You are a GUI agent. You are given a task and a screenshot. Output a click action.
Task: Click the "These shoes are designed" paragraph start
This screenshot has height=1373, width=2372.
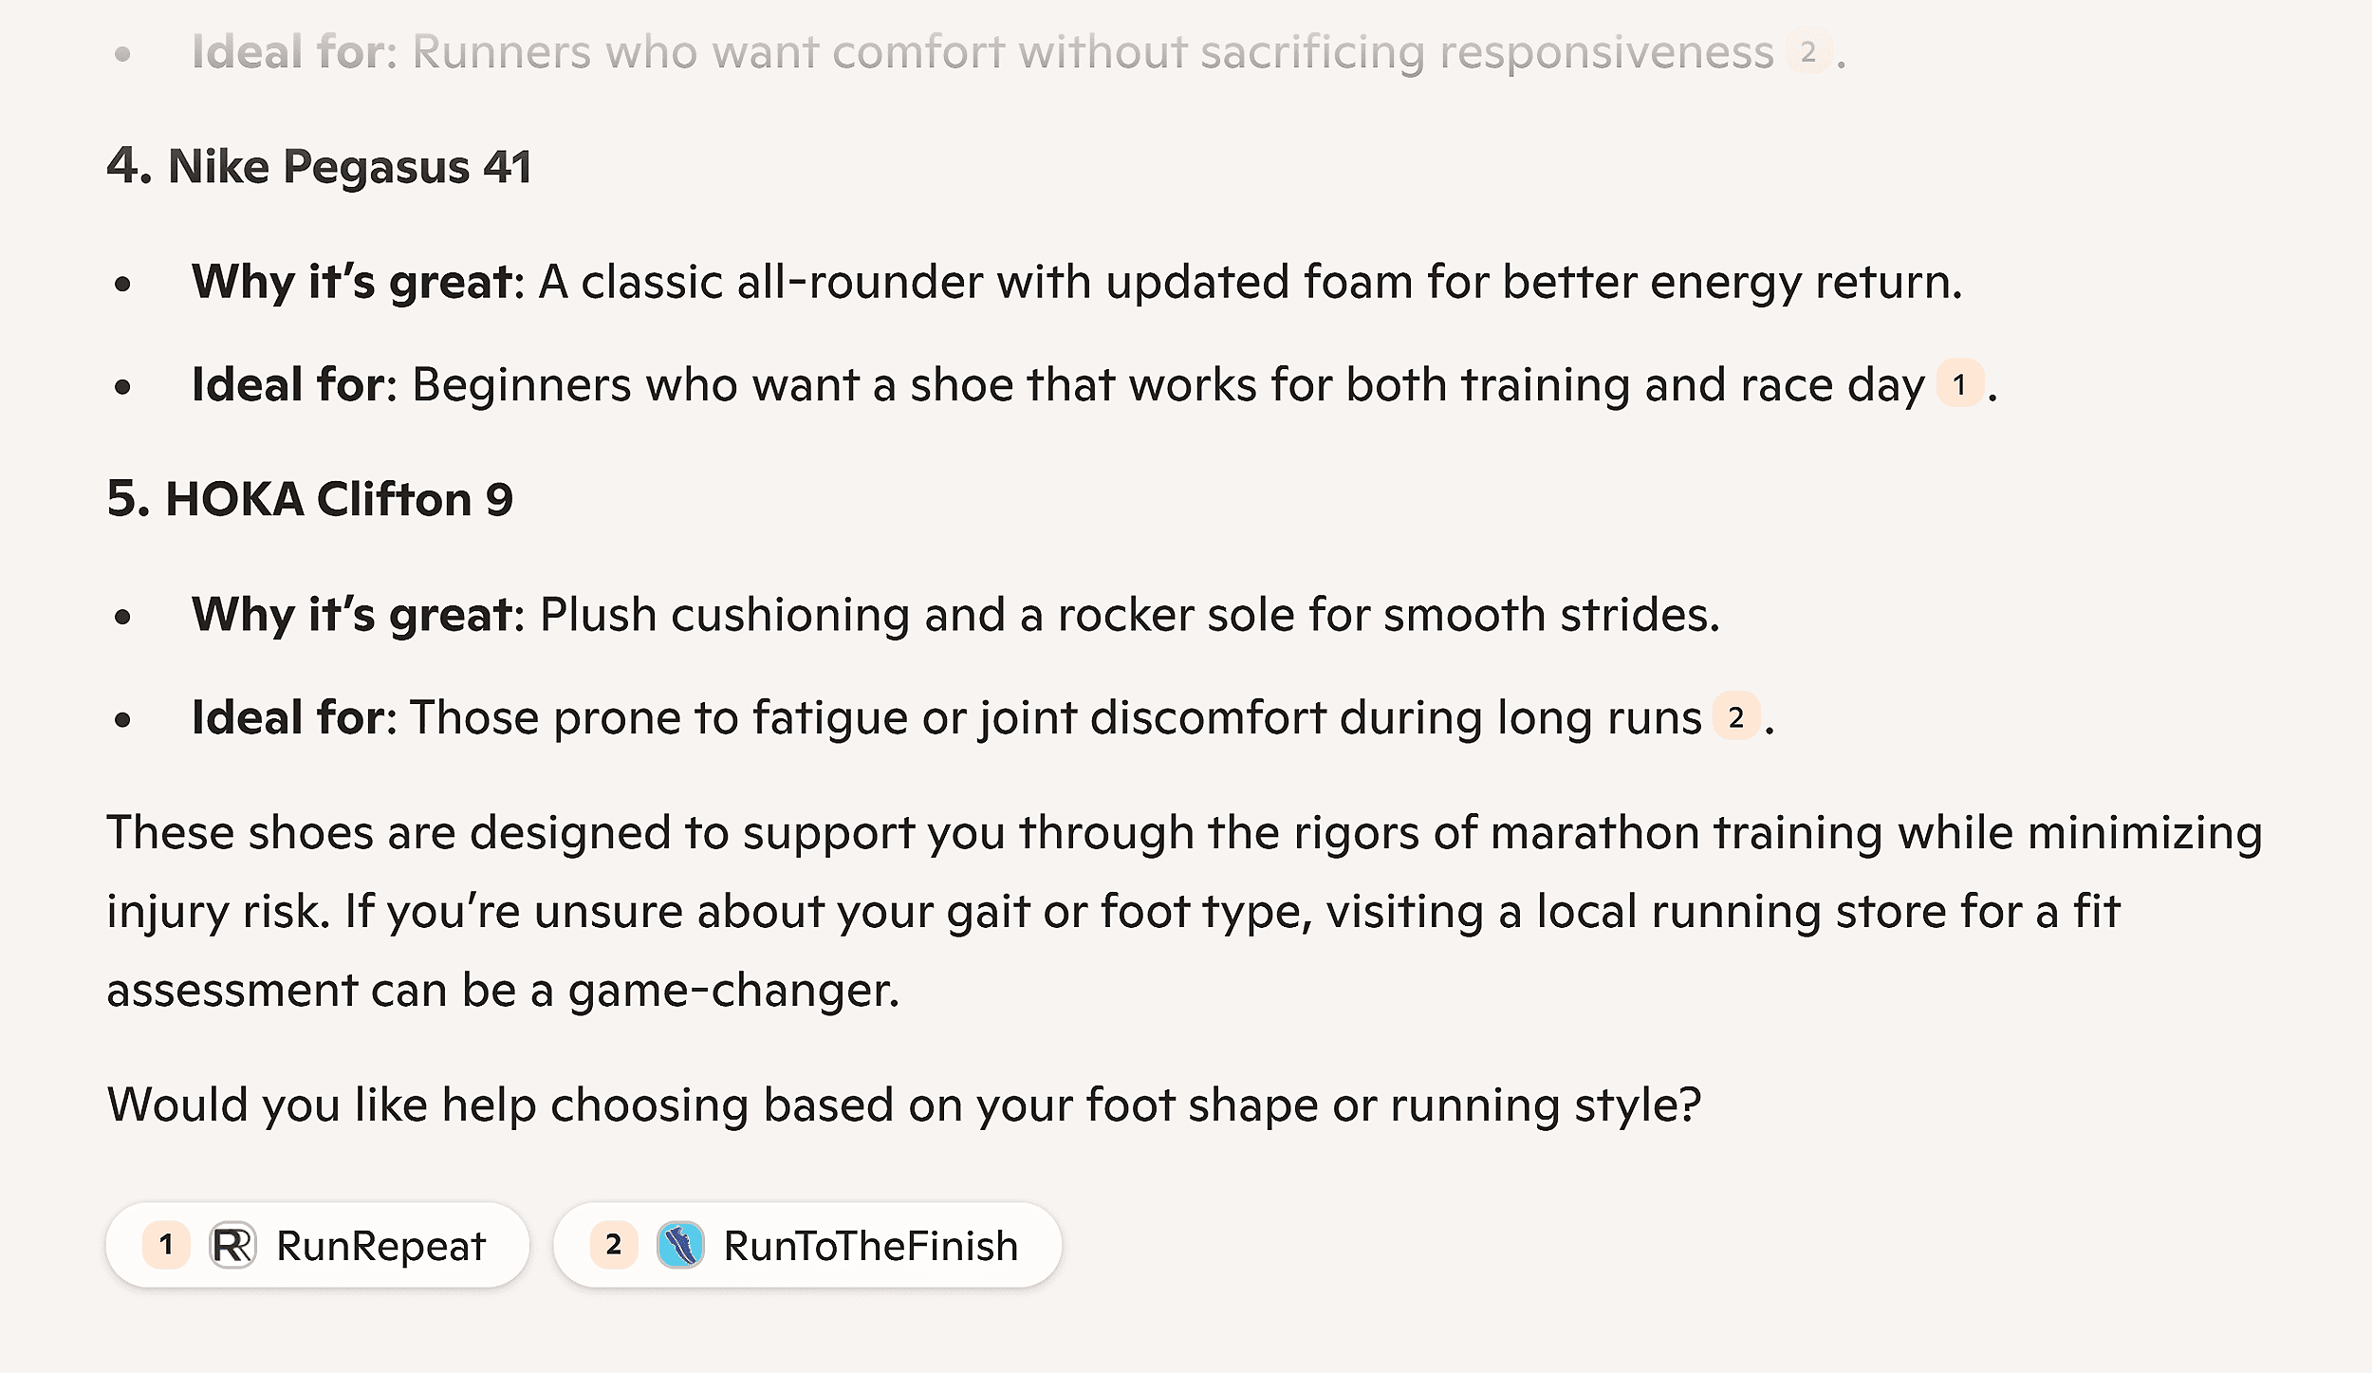tap(285, 833)
